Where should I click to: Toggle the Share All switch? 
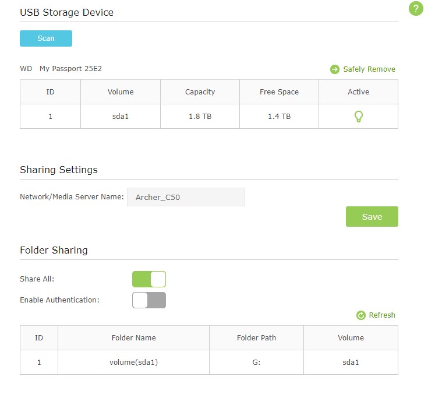click(x=149, y=279)
